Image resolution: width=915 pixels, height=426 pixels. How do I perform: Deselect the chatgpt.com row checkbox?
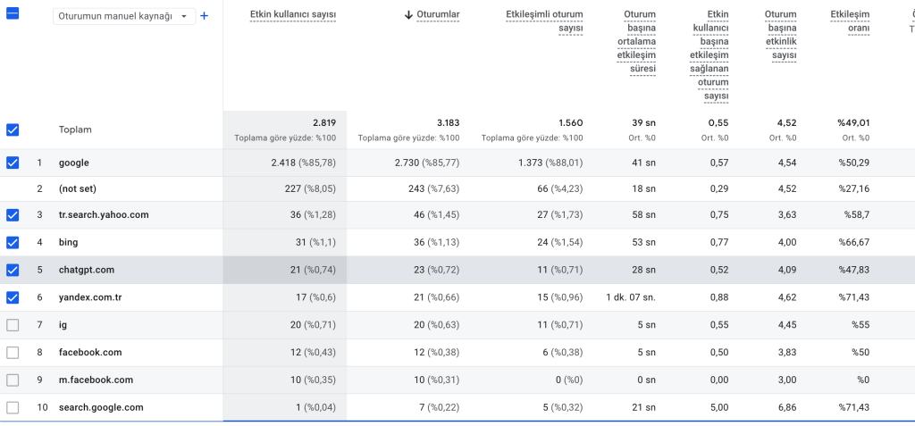[x=13, y=270]
